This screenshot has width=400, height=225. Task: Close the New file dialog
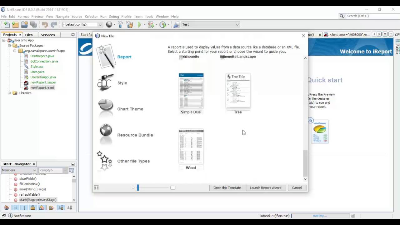(x=303, y=36)
